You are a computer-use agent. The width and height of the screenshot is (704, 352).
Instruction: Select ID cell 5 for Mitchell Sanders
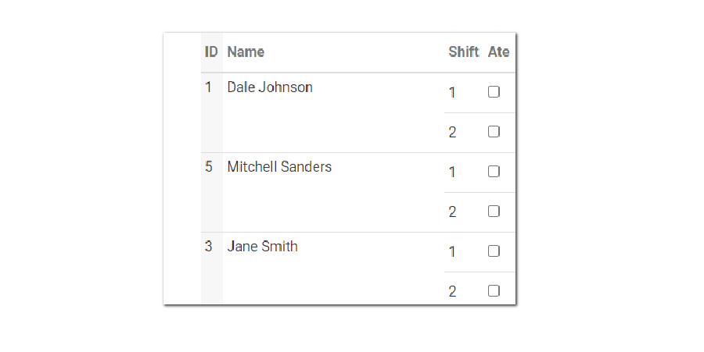coord(209,167)
